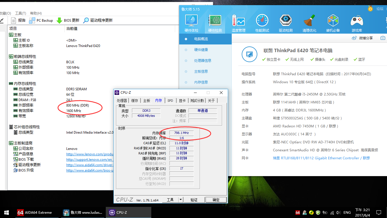Switch to 鲁大师 on the taskbar
This screenshot has width=387, height=218.
(82, 212)
